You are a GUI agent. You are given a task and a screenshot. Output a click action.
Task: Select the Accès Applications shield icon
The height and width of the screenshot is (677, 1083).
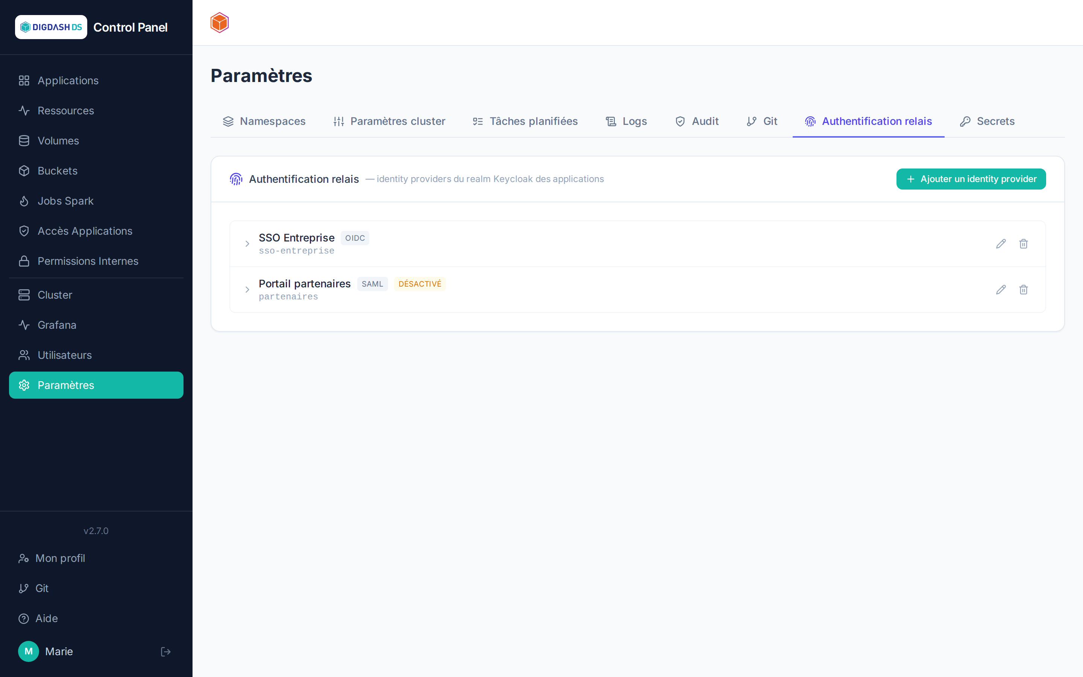pos(24,231)
